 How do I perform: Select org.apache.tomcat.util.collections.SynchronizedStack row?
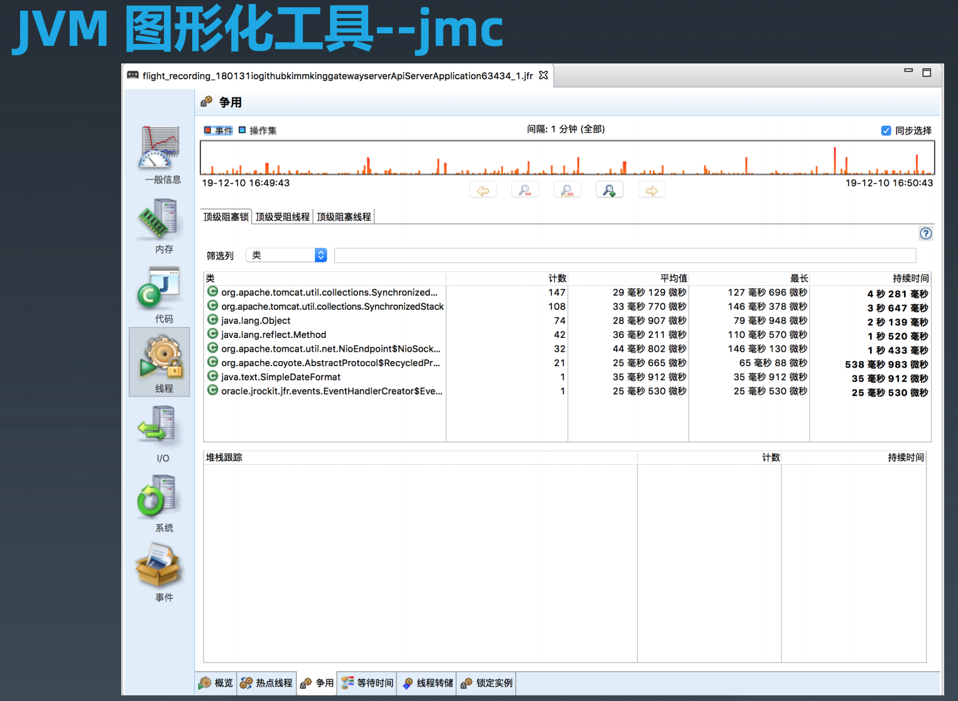tap(567, 307)
